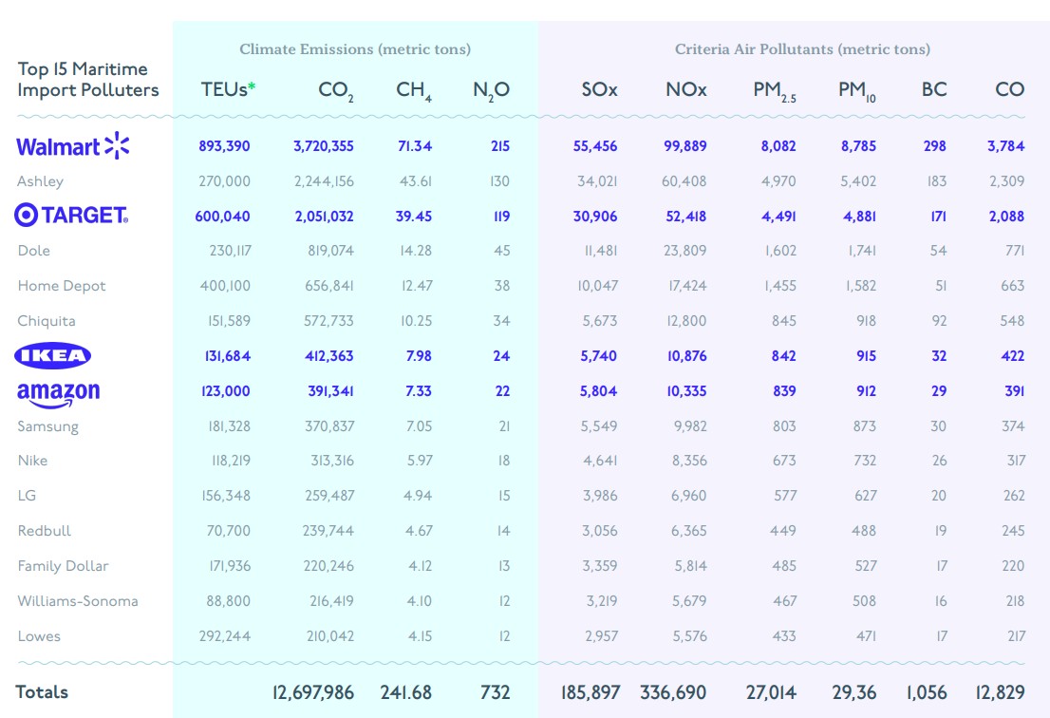Select the LG row label
The height and width of the screenshot is (718, 1050).
click(x=27, y=496)
